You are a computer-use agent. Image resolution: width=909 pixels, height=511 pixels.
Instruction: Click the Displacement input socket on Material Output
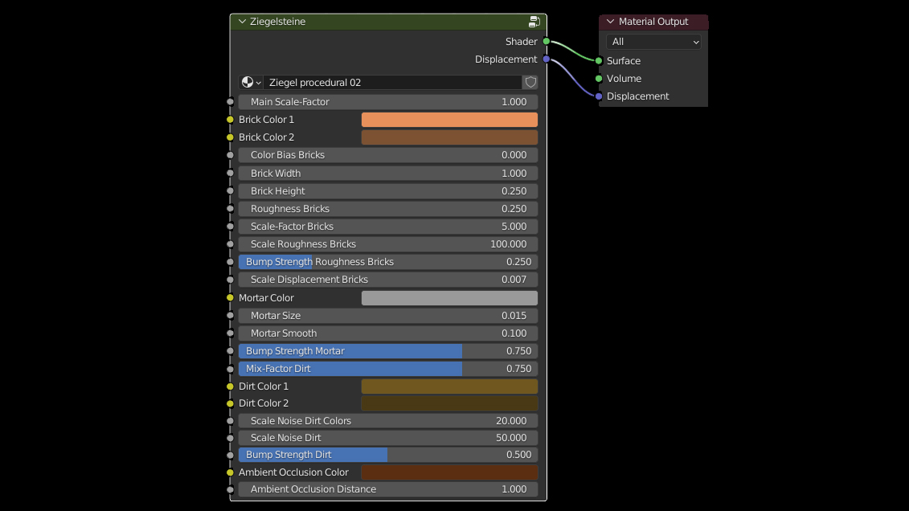pos(599,96)
